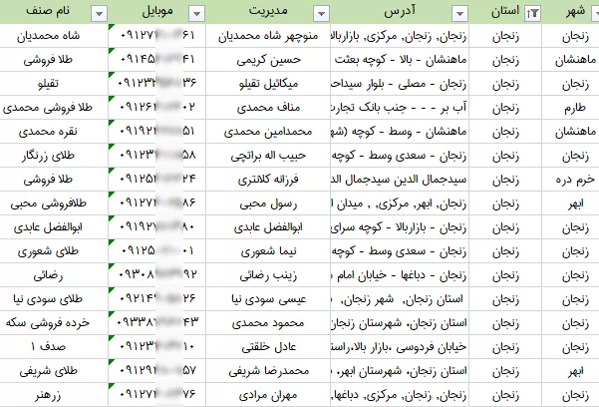Open the filter dropdown for موبایل column
The width and height of the screenshot is (599, 407).
pyautogui.click(x=196, y=14)
